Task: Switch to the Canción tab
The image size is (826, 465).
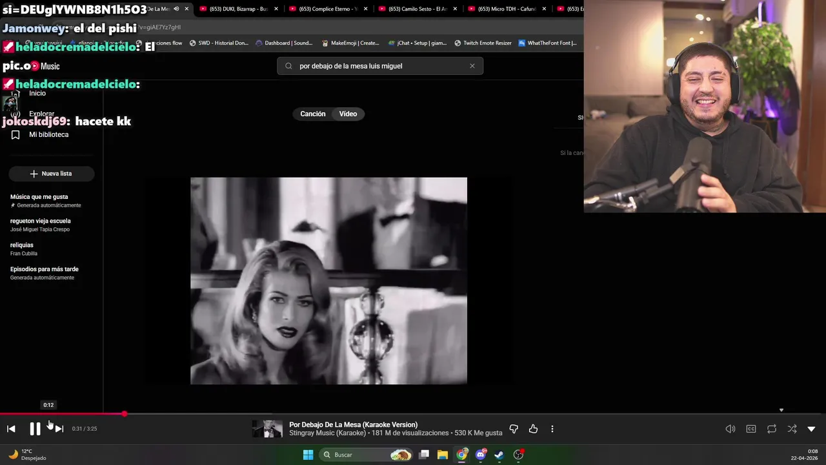Action: (x=313, y=114)
